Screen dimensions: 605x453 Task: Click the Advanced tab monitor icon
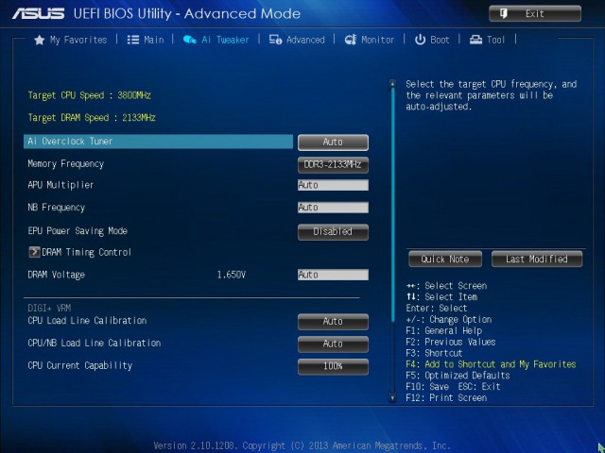pos(275,40)
